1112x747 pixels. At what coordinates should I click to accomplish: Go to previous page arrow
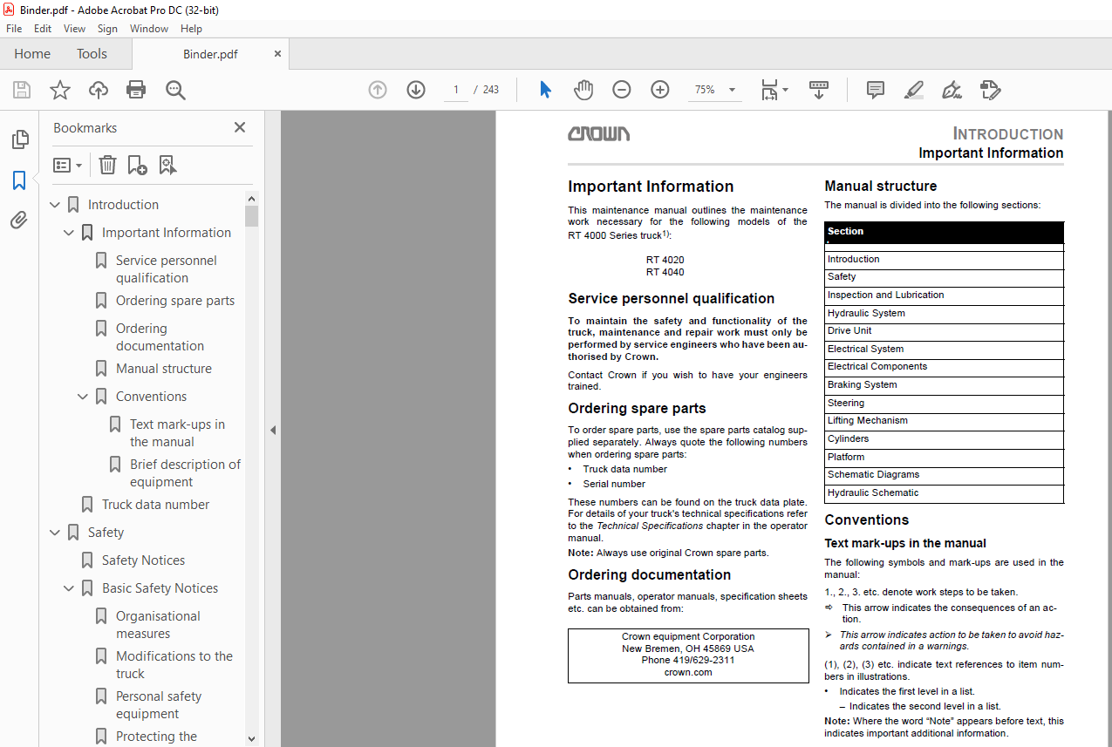(378, 90)
